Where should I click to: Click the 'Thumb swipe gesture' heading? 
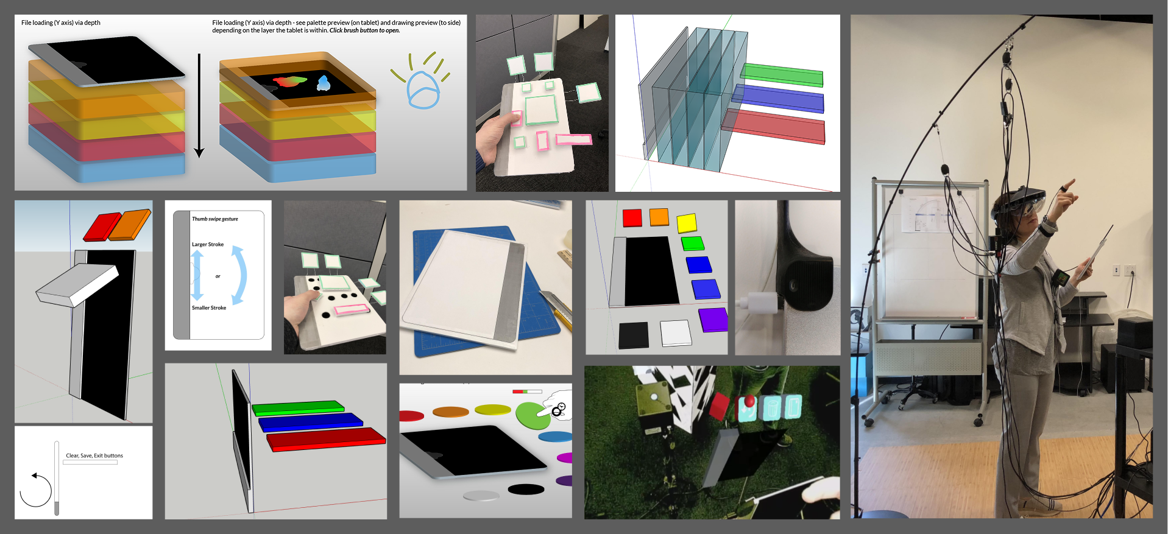[x=215, y=219]
